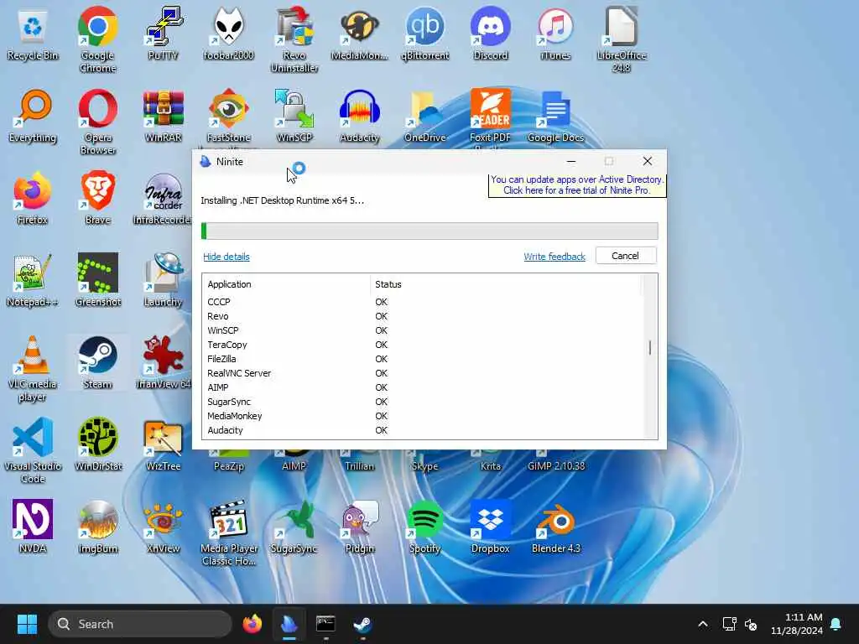Select the VLC media player shortcut

pyautogui.click(x=33, y=368)
